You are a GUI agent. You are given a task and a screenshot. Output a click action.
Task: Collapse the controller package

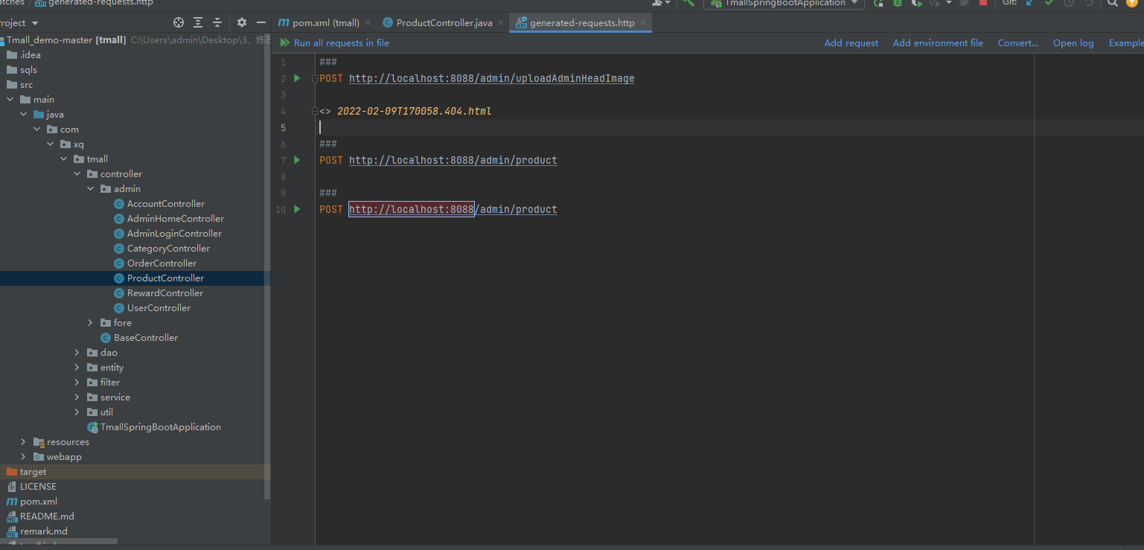(x=77, y=174)
